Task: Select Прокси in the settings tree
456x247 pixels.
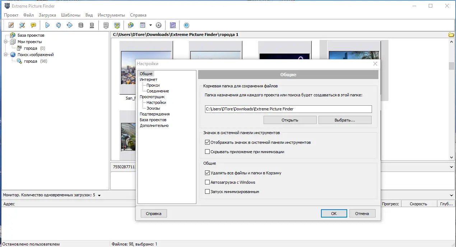Action: click(153, 85)
